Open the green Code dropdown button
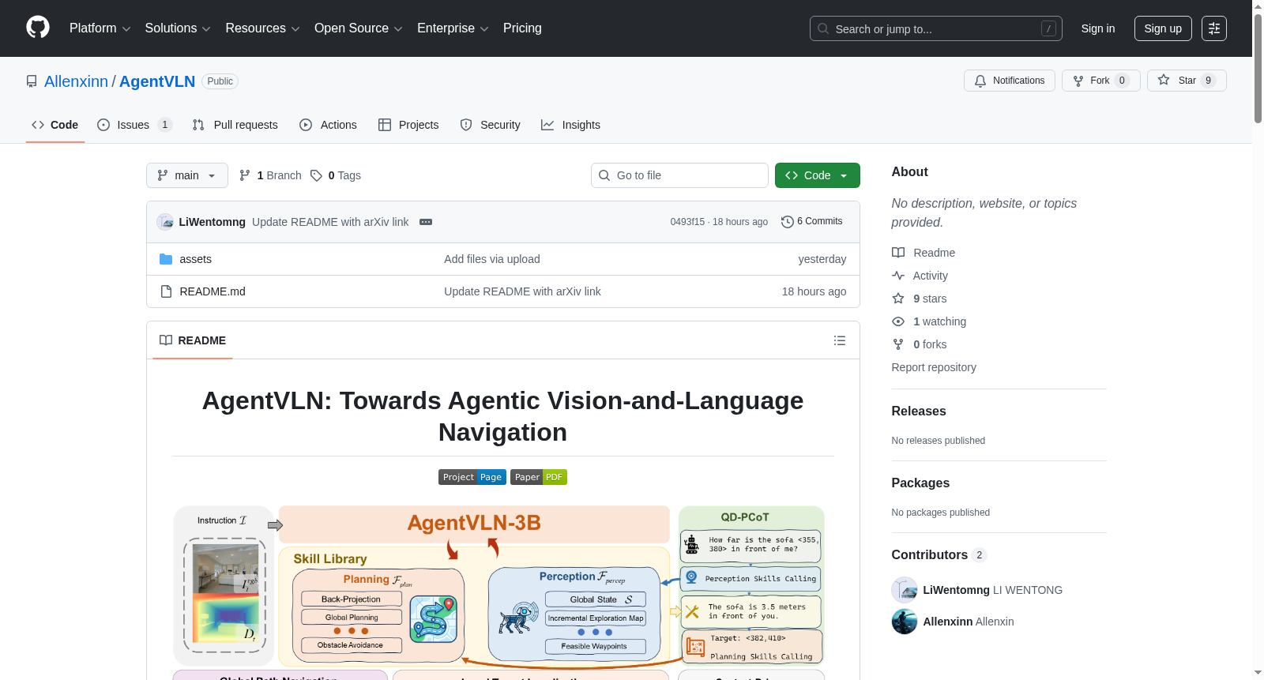This screenshot has height=680, width=1264. 818,175
